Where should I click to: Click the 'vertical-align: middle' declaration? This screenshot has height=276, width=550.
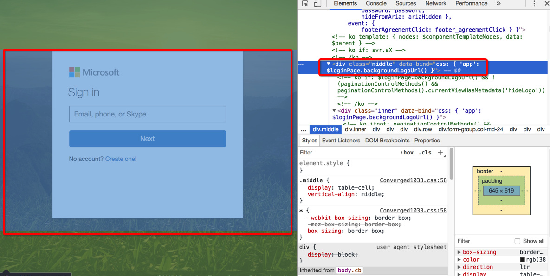346,194
